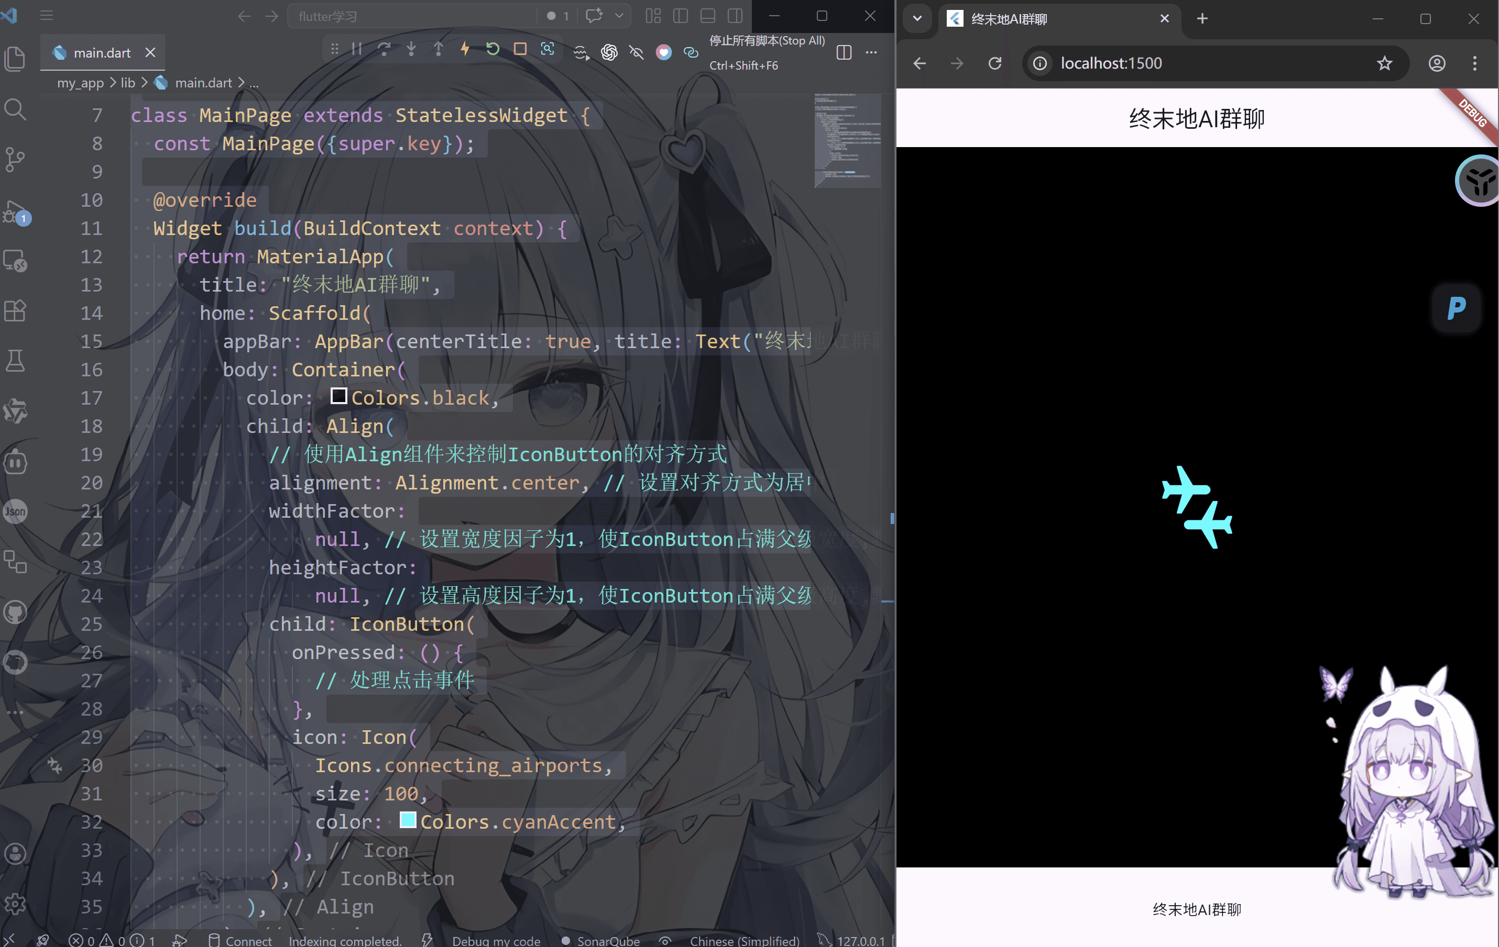Viewport: 1499px width, 947px height.
Task: Toggle the primary sidebar layout button
Action: pos(681,16)
